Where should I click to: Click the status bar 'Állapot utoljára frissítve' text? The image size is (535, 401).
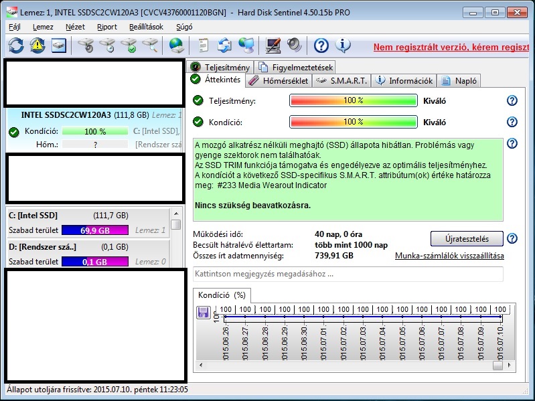tap(97, 390)
